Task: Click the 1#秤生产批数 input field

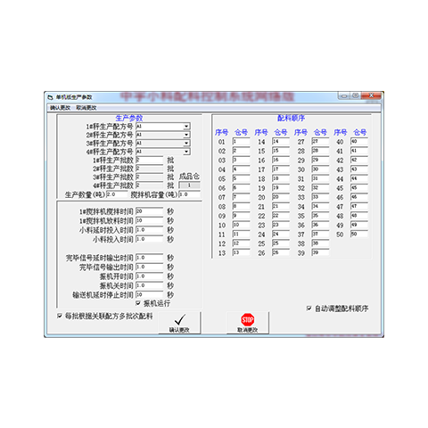Action: click(150, 160)
